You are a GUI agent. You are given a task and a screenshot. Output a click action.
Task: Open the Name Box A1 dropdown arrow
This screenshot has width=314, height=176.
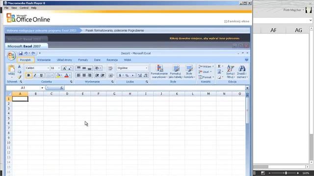click(42, 88)
